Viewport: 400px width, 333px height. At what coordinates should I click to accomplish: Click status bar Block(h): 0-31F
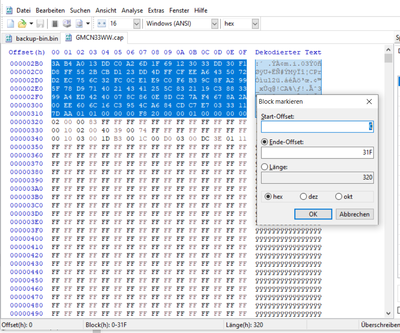click(106, 325)
